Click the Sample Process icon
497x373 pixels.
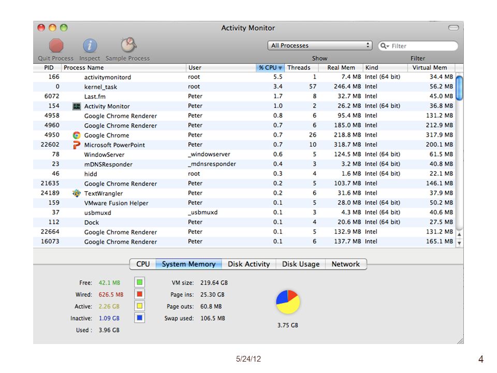(128, 45)
